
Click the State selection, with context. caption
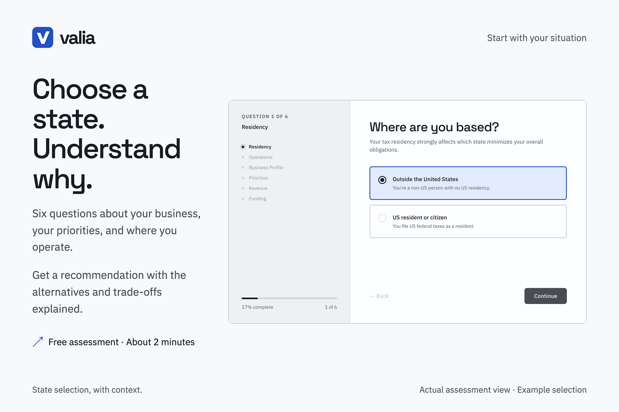87,390
